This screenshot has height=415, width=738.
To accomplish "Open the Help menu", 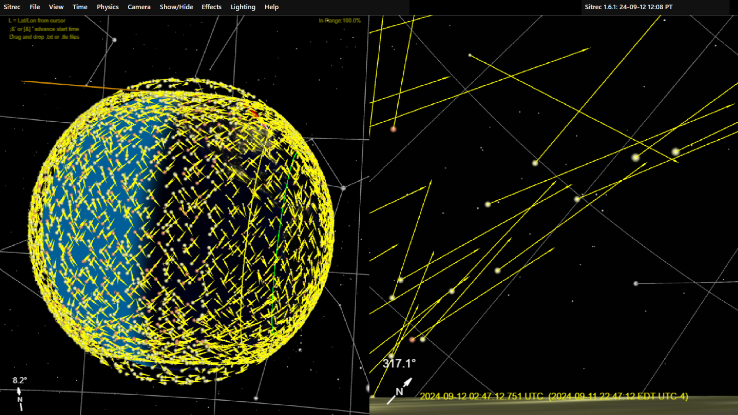I will click(x=271, y=7).
